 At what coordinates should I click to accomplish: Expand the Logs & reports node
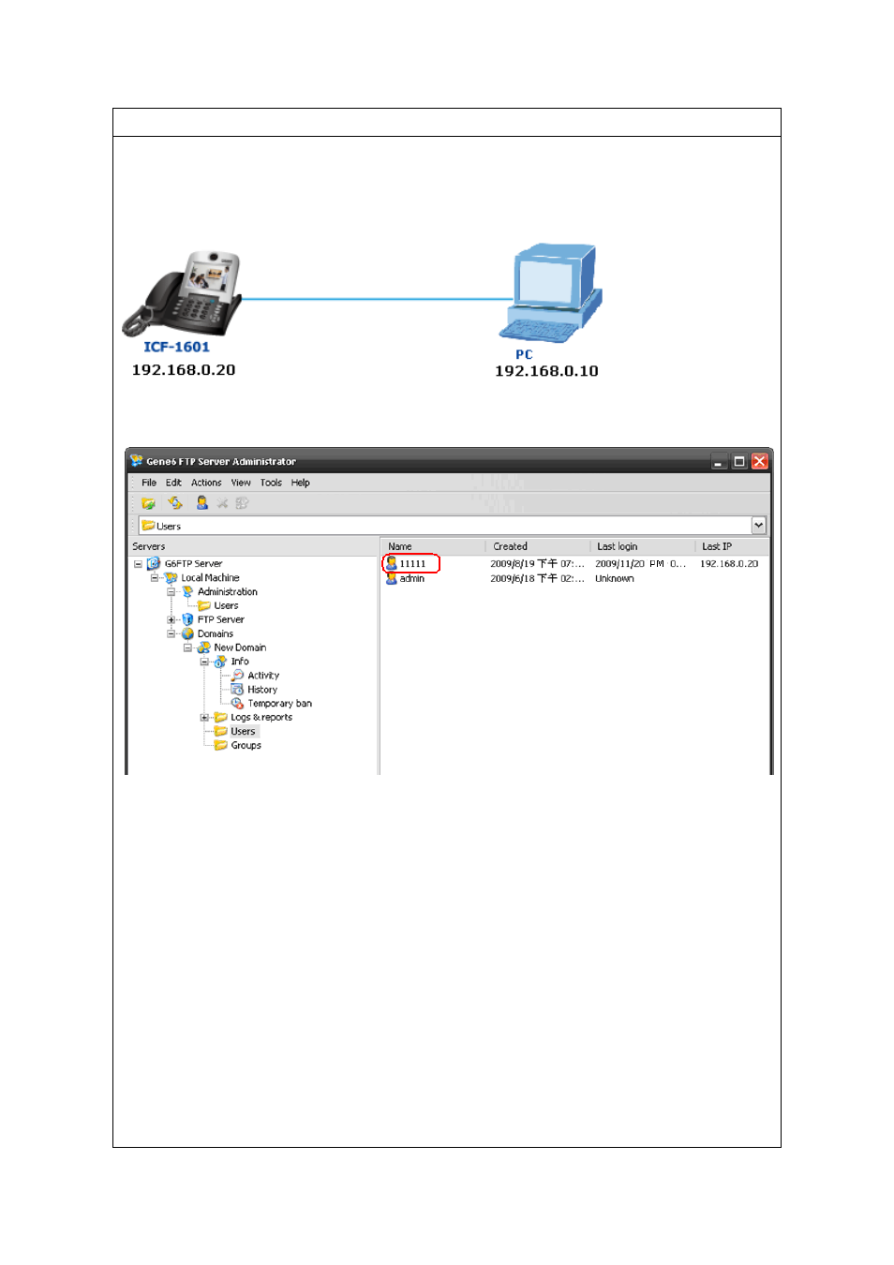[x=204, y=718]
